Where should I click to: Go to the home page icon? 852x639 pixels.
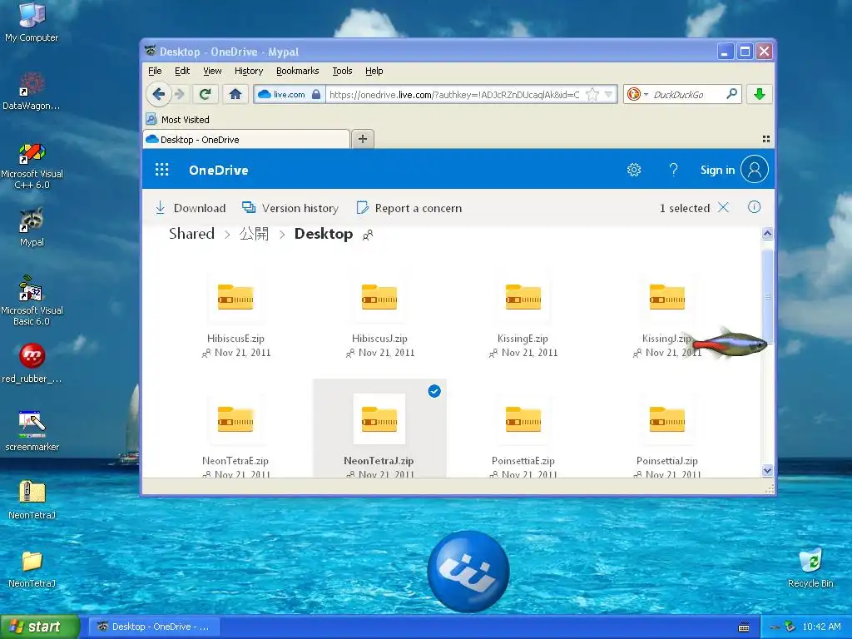coord(235,95)
